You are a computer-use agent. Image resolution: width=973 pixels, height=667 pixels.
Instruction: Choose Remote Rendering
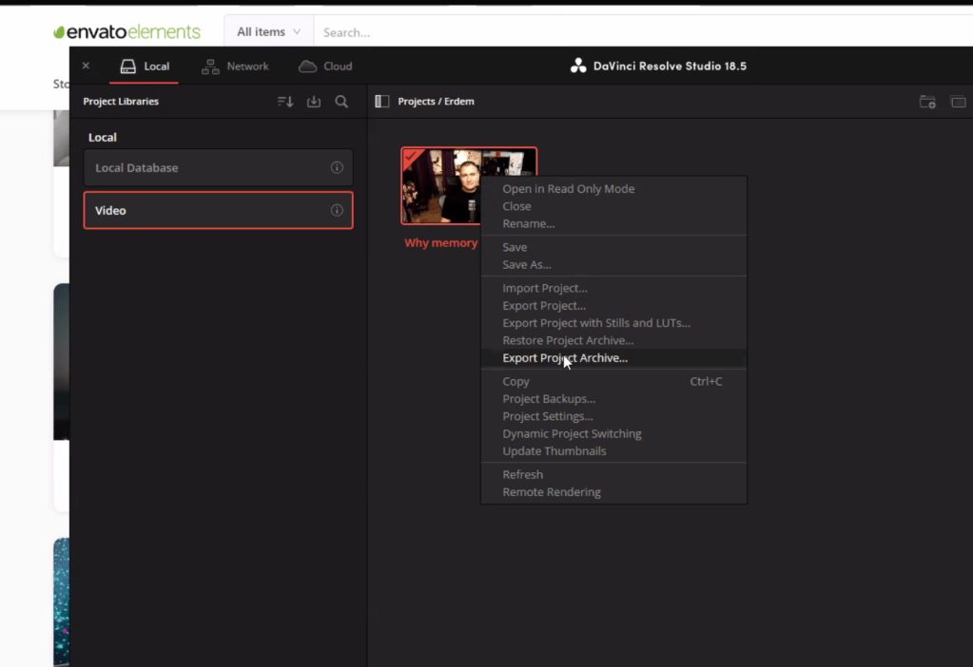tap(614, 491)
